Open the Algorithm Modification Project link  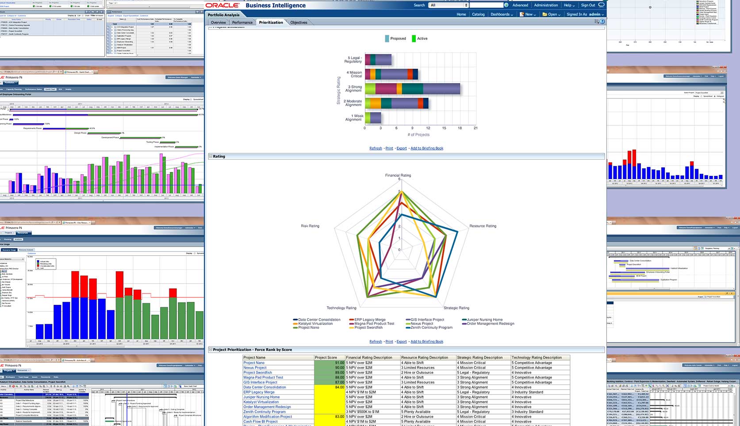[268, 417]
